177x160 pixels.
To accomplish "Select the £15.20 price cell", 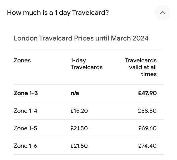I will click(79, 111).
